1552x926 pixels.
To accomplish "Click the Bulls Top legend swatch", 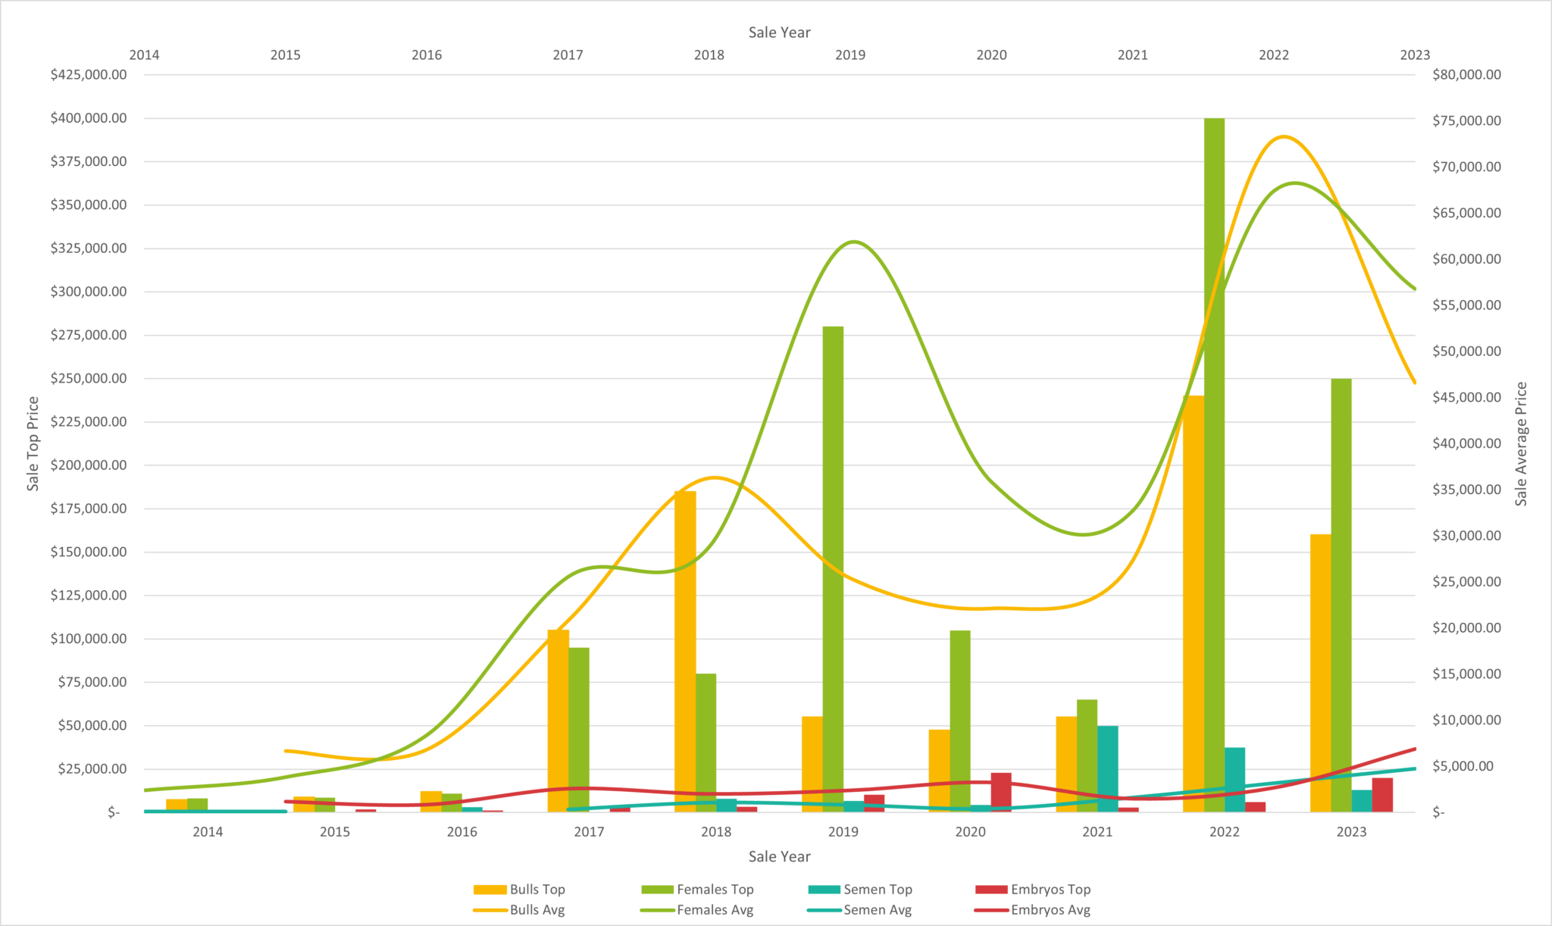I will coord(490,890).
